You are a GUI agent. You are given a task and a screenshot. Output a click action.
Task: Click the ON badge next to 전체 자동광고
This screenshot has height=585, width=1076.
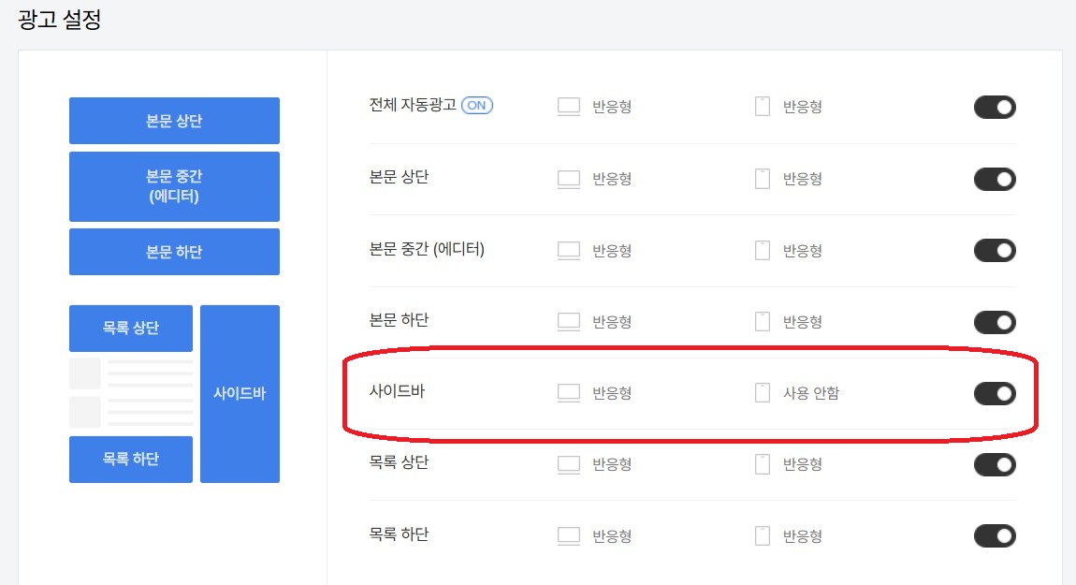[x=475, y=105]
